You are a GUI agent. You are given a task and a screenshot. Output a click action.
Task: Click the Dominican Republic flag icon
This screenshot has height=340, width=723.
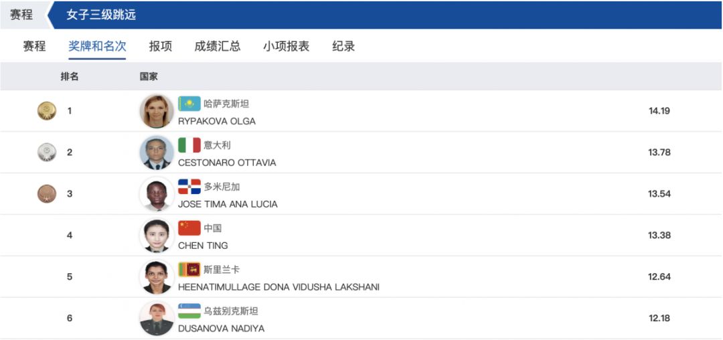pos(189,187)
